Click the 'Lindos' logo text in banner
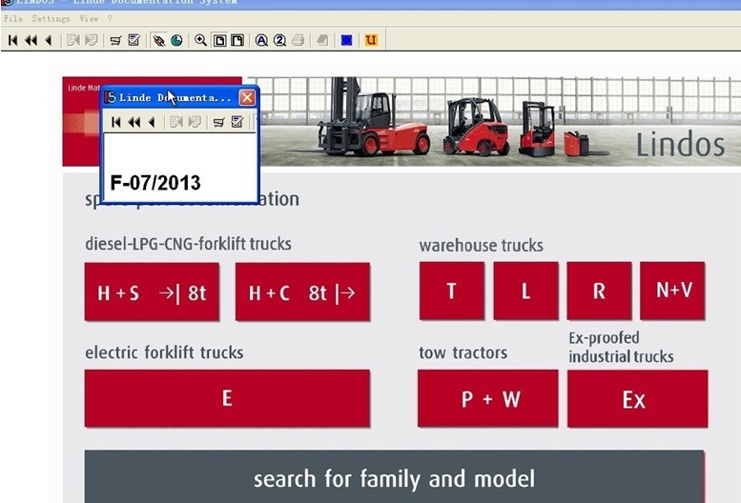The image size is (741, 503). (681, 145)
